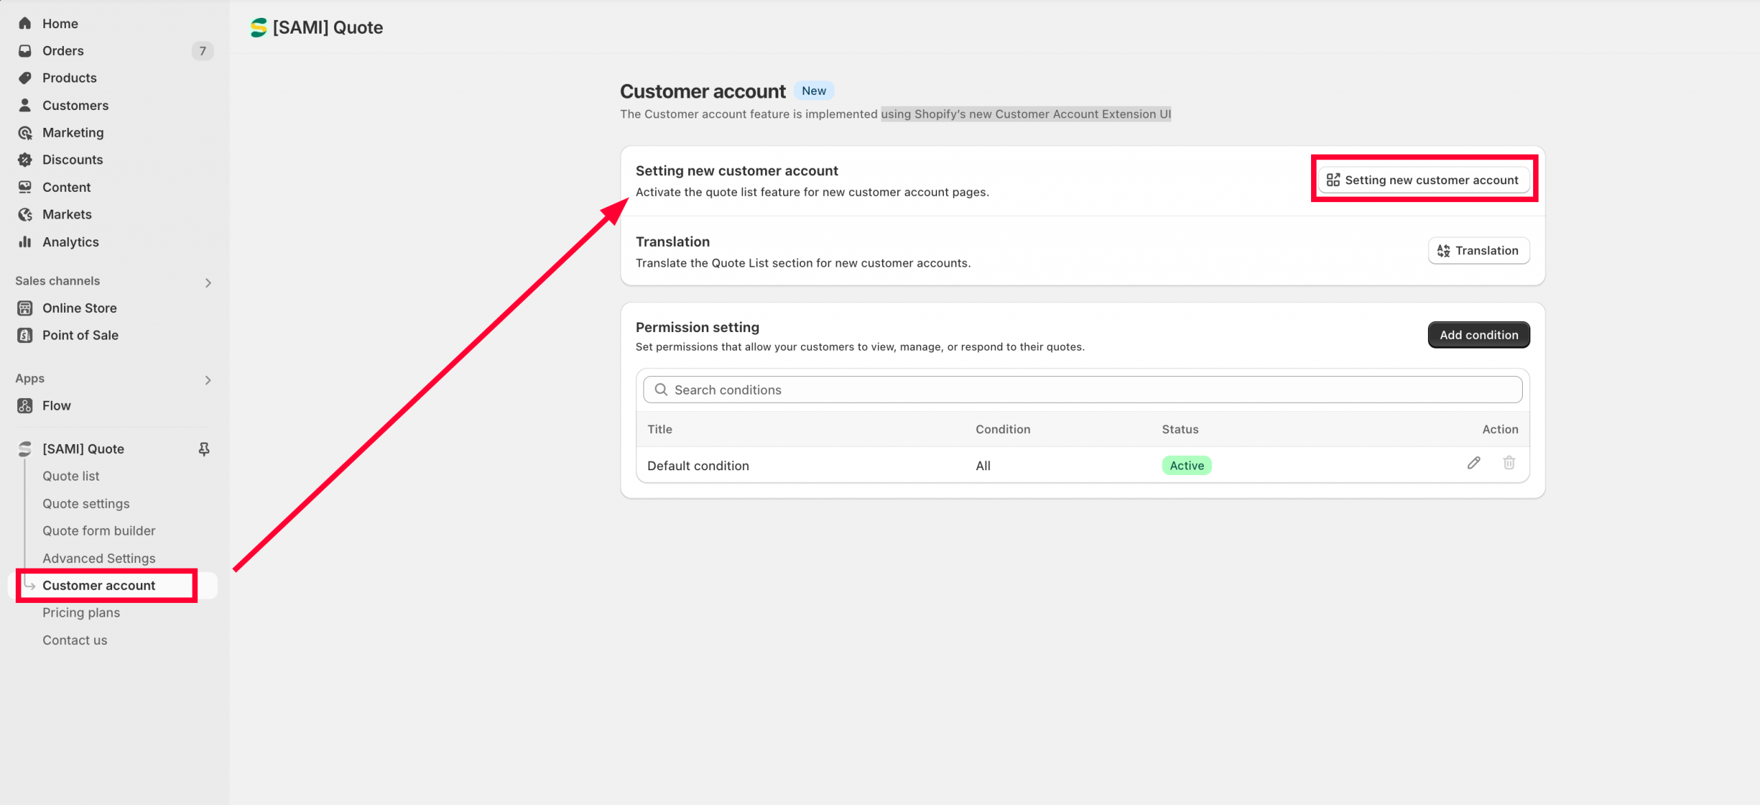The height and width of the screenshot is (805, 1760).
Task: Click the Status column header
Action: [1180, 429]
